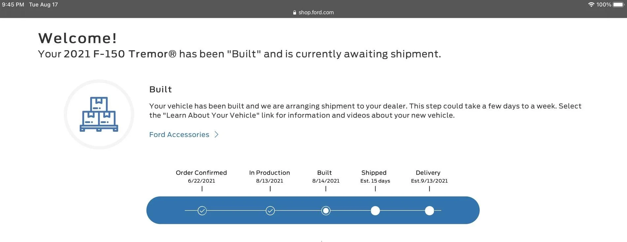
Task: Click the stacked boxes Built icon
Action: click(99, 114)
